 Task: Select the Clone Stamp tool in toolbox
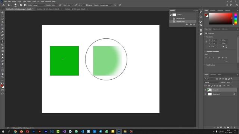3,41
